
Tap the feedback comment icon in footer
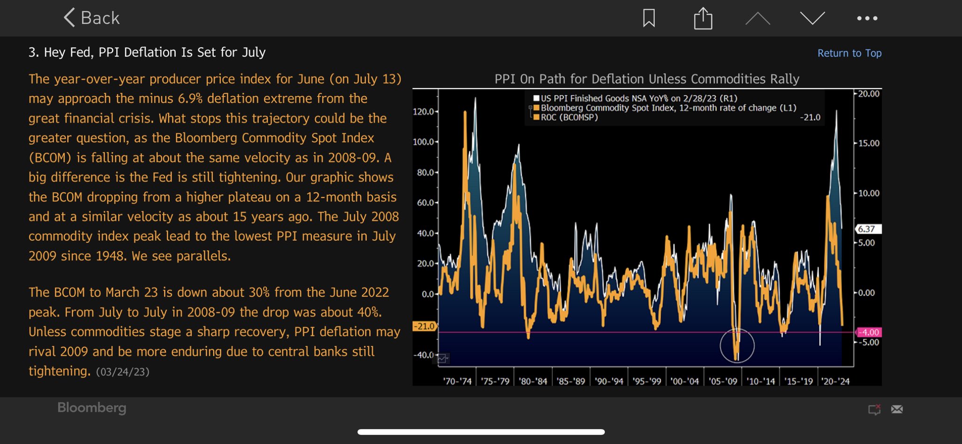(874, 409)
